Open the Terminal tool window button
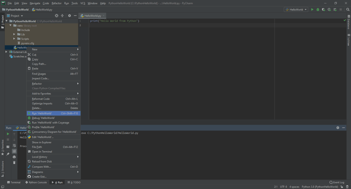 tap(14, 182)
